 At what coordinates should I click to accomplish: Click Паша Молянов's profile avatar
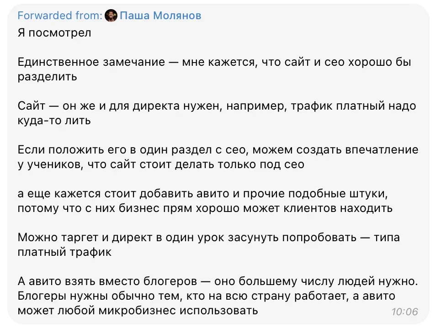(x=111, y=16)
